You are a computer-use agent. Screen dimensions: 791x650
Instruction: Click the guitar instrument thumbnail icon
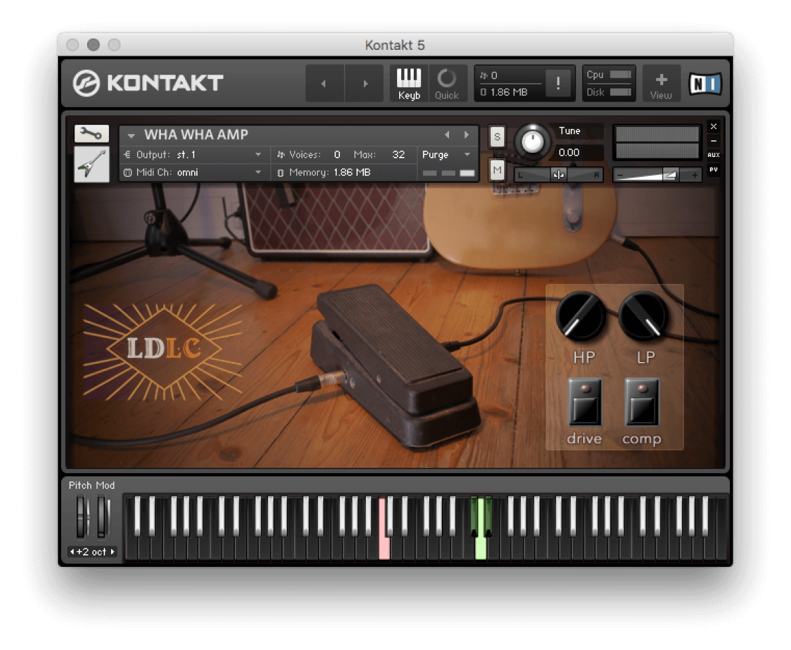tap(92, 164)
